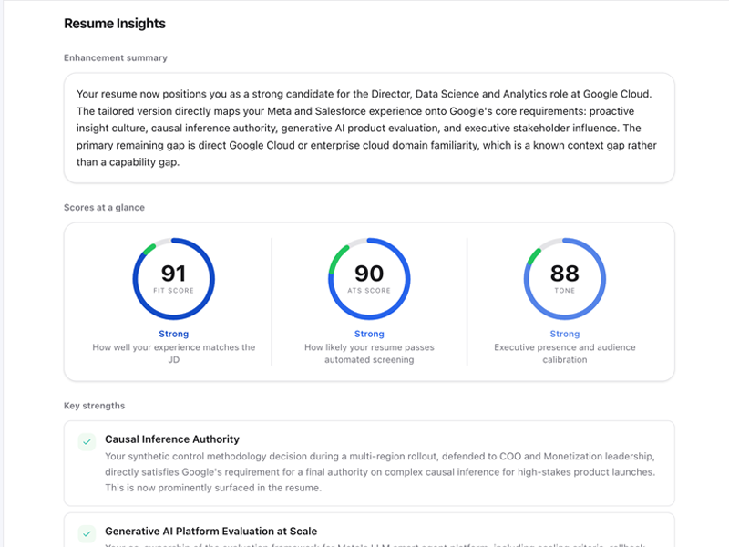Image resolution: width=729 pixels, height=547 pixels.
Task: Click the Key strengths label
Action: pyautogui.click(x=95, y=406)
